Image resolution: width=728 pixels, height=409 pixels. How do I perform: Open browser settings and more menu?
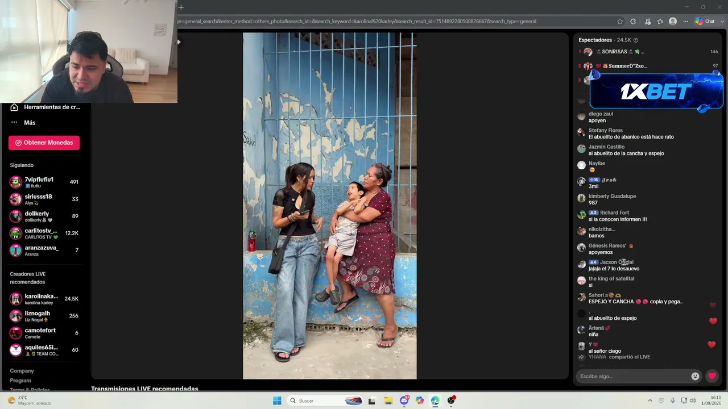685,22
